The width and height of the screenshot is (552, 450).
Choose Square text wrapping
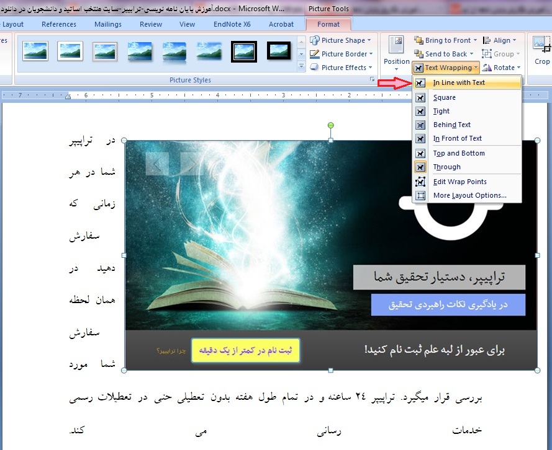(444, 97)
